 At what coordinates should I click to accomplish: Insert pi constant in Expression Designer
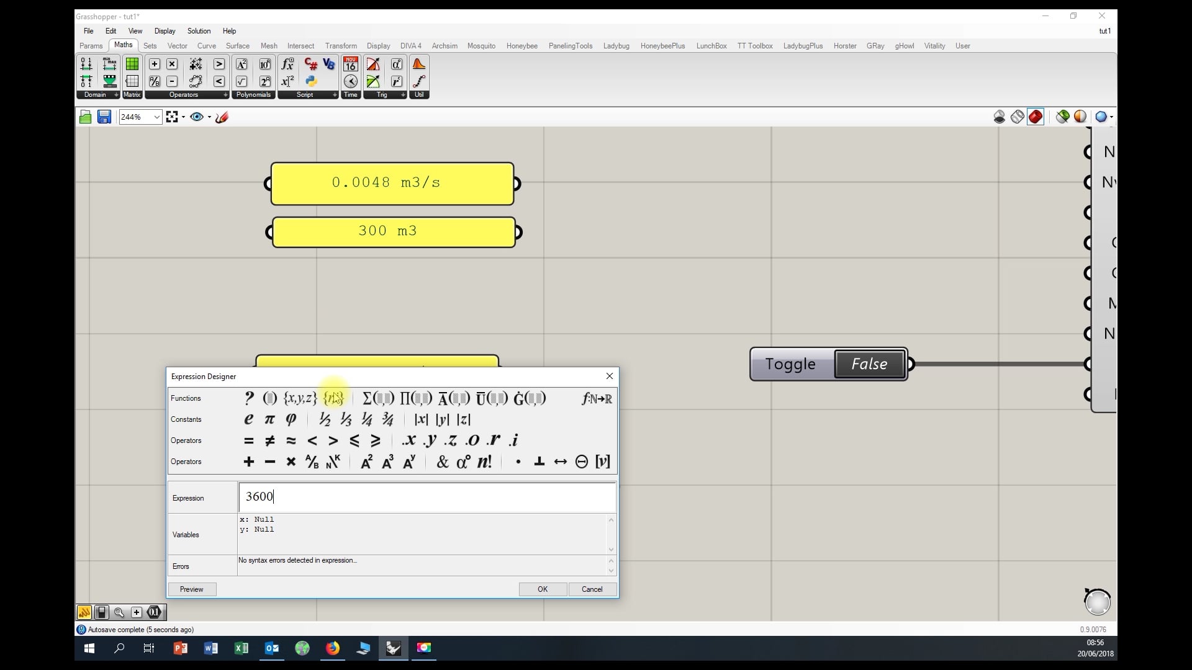point(269,419)
